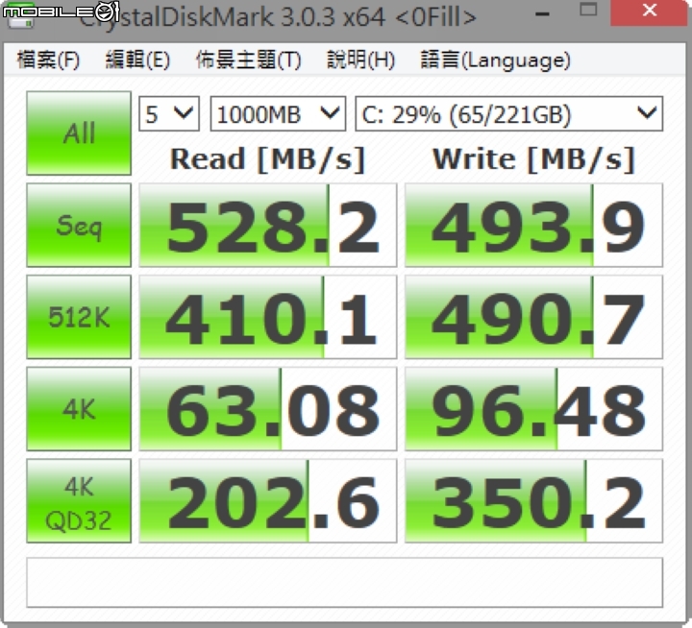Maximize the CrystalDiskMark window
The height and width of the screenshot is (628, 692).
tap(588, 10)
